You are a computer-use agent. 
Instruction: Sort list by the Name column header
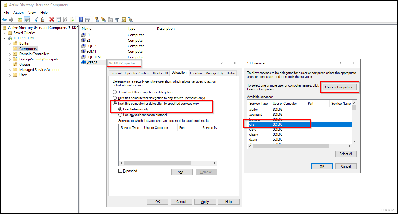(103, 29)
